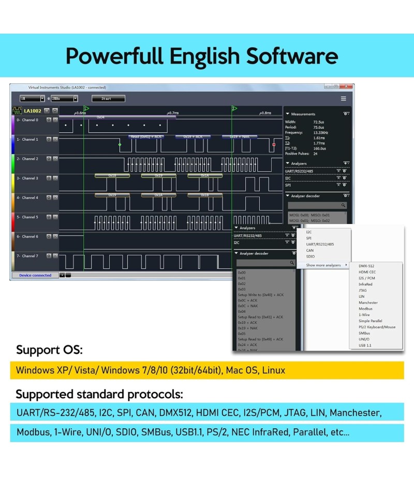Image resolution: width=414 pixels, height=481 pixels.
Task: Open the LA1002 device settings gear
Action: [55, 111]
